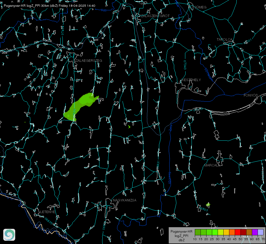Click the TAPOLCA city label
Screen dimensions: 266x244
coord(224,40)
